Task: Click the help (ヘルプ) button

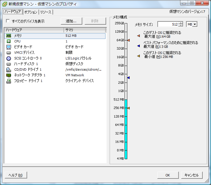Action: tap(16, 175)
